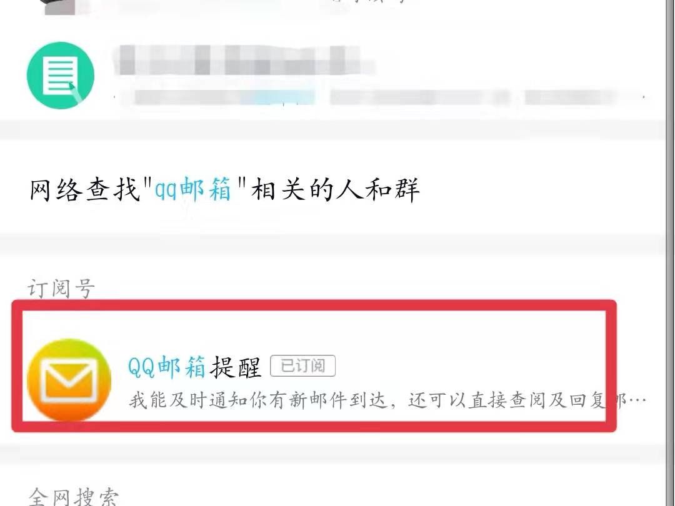Select the 订阅号 section header
The width and height of the screenshot is (675, 506).
[61, 288]
